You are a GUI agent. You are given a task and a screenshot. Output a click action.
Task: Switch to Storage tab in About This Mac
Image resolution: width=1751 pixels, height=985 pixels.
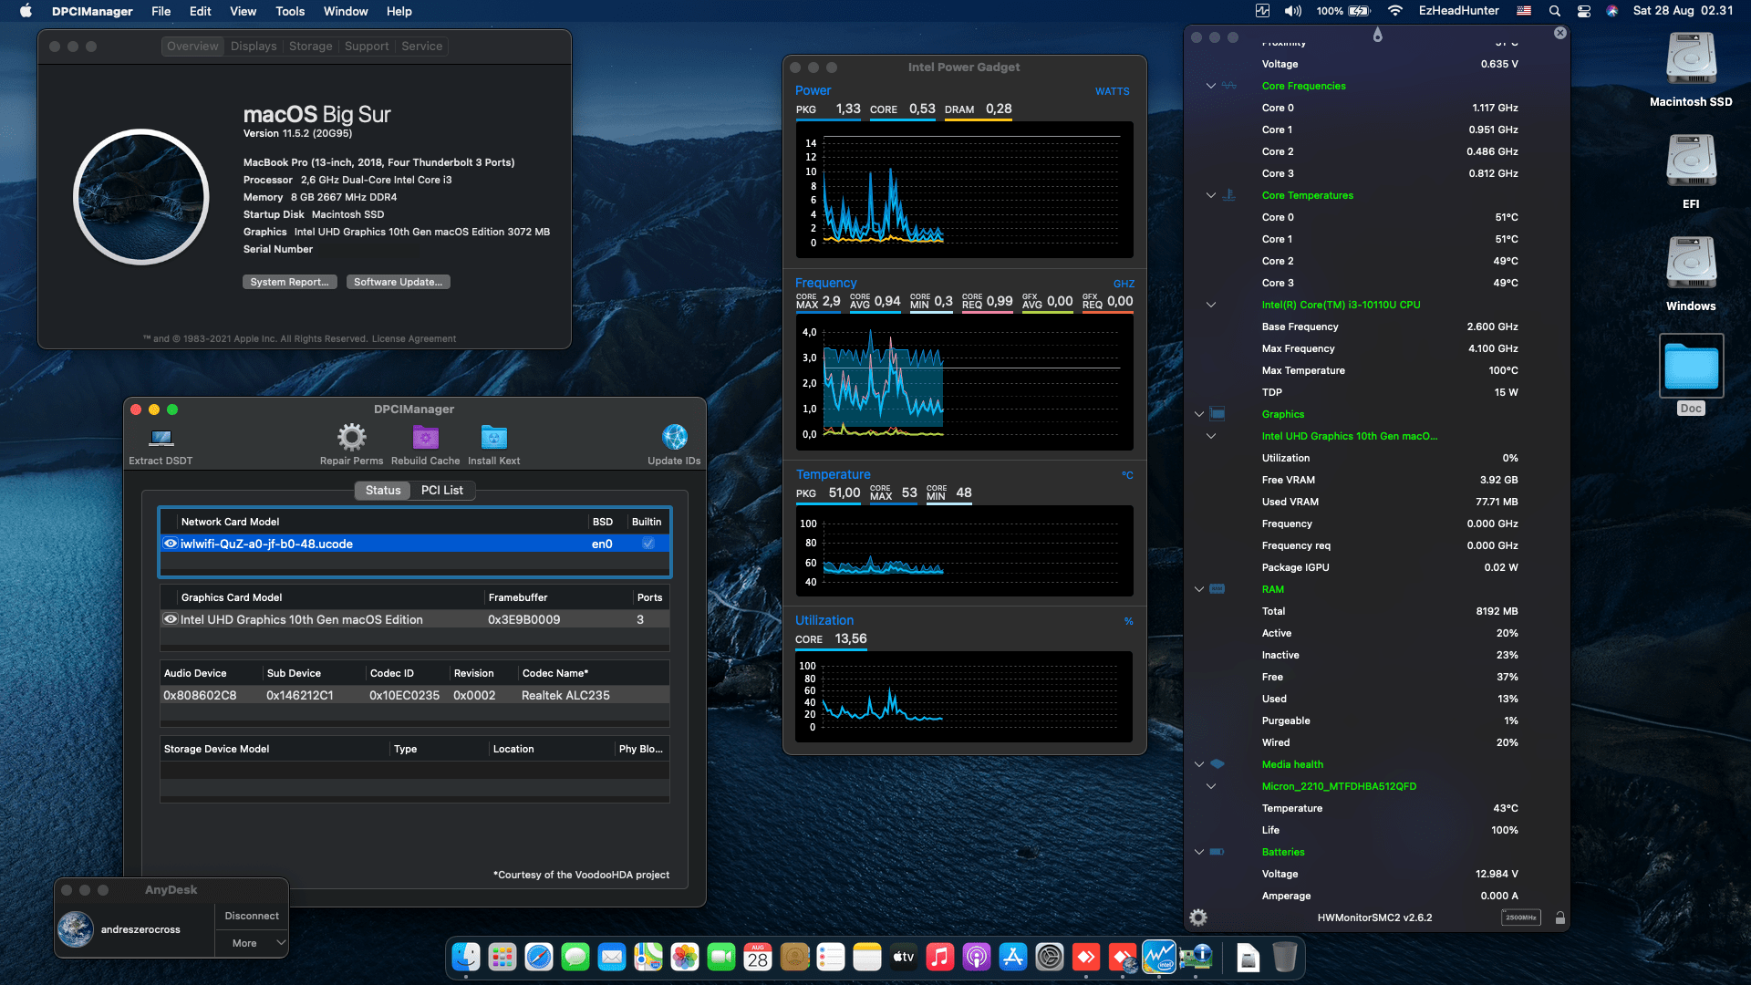(311, 47)
